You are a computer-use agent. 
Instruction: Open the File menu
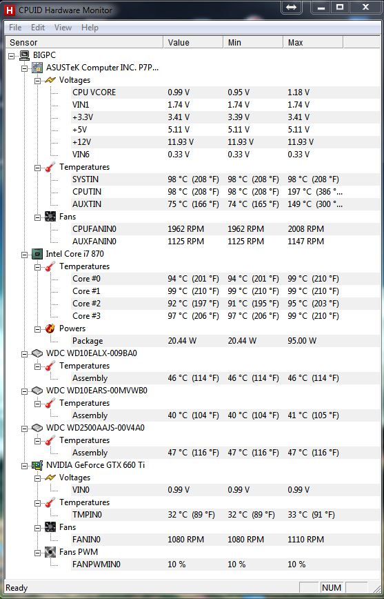(x=15, y=28)
